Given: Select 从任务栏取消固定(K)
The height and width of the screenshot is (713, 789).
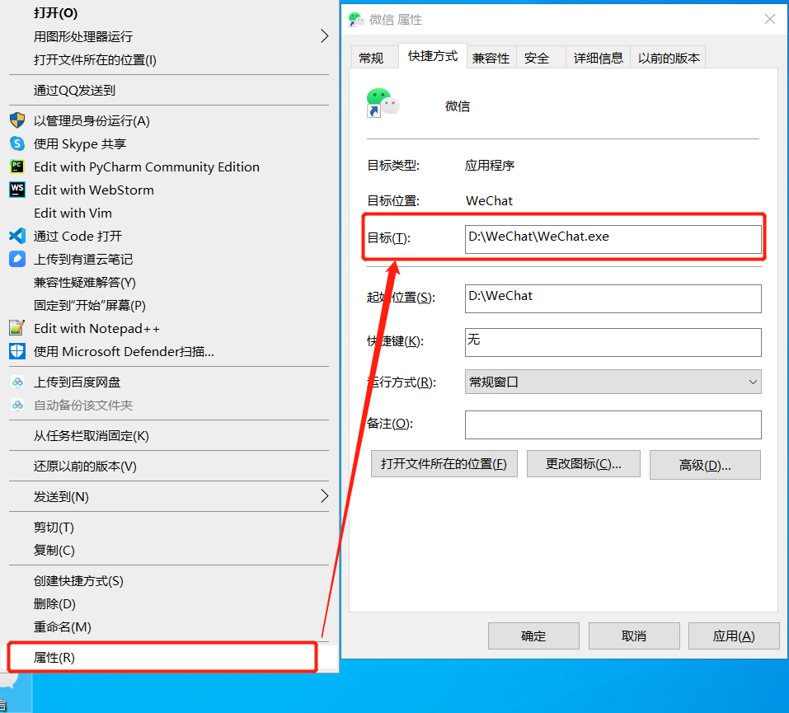Looking at the screenshot, I should point(91,436).
